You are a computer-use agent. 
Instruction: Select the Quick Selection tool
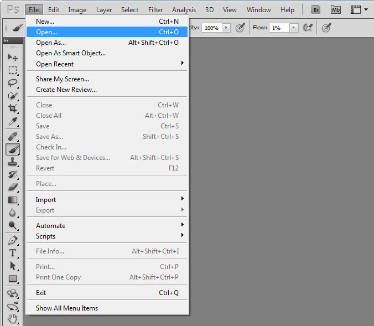(13, 96)
